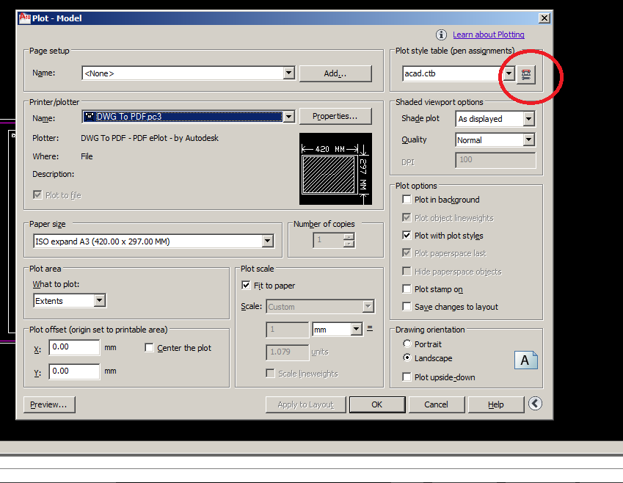623x483 pixels.
Task: Confirm the plot with the OK button
Action: pyautogui.click(x=377, y=404)
